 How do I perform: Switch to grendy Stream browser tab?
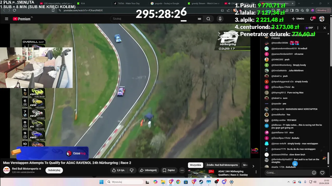click(x=204, y=3)
